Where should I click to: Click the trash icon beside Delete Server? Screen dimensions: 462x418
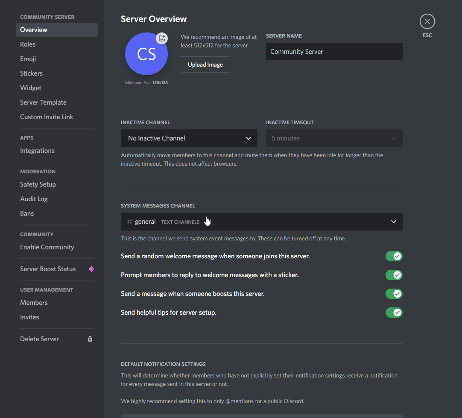(90, 339)
